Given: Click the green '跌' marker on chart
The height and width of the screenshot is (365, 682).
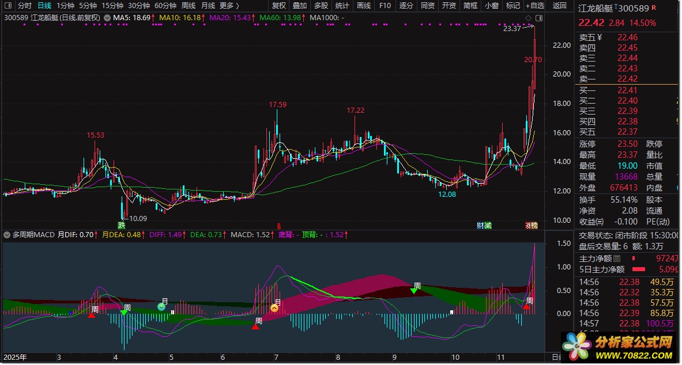Looking at the screenshot, I should tap(122, 225).
